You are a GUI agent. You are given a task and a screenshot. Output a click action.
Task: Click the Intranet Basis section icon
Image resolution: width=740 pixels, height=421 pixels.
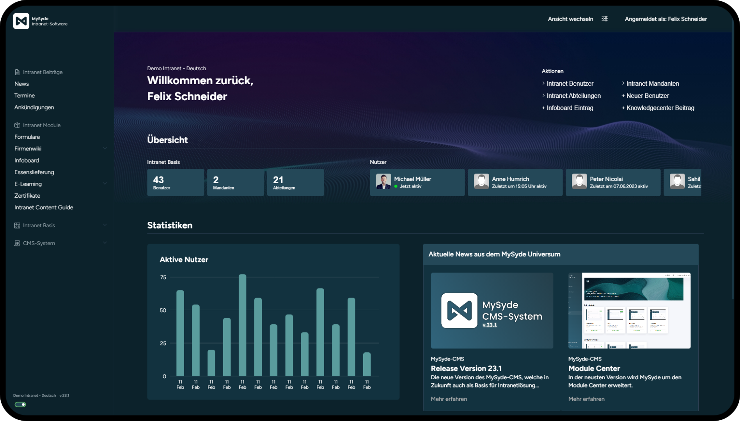pos(17,225)
